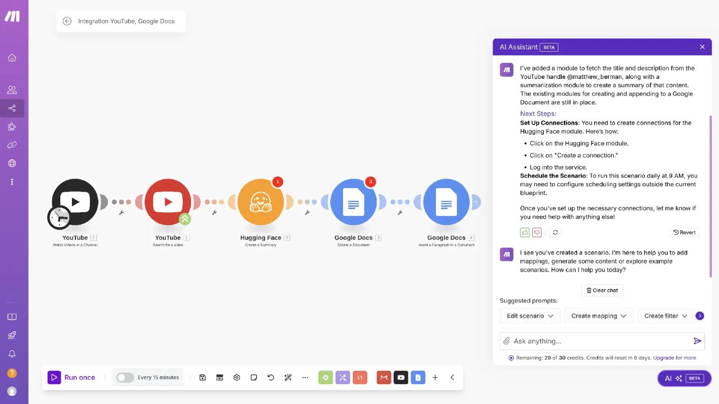
Task: Click the YouTube favorite app icon in toolbar
Action: (x=401, y=378)
